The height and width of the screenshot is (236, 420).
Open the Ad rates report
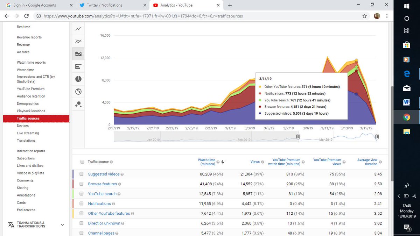click(23, 52)
